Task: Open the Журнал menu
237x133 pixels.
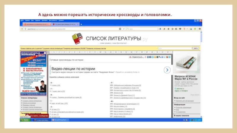Action: tap(38, 20)
